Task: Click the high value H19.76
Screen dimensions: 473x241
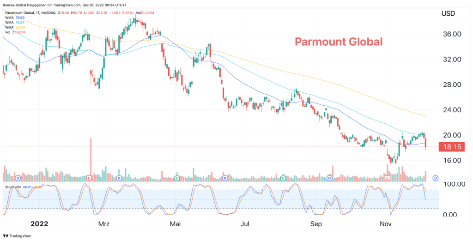Action: [x=76, y=13]
